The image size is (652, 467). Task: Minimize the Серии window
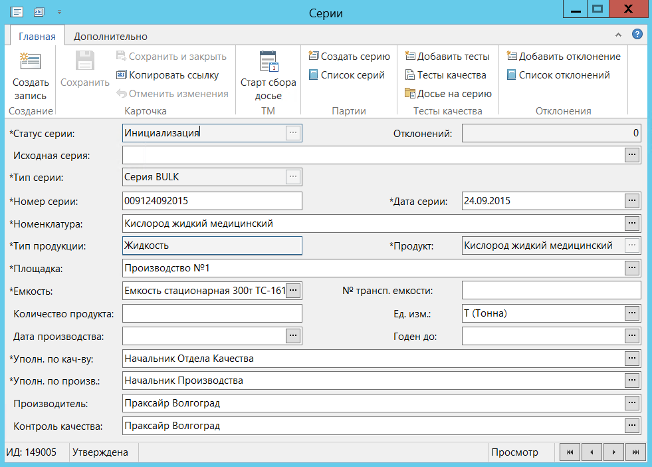tap(576, 9)
